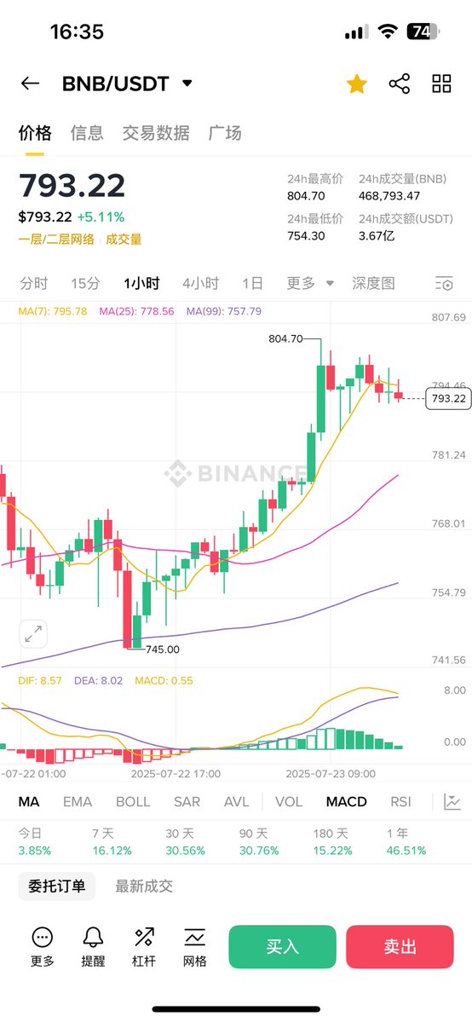Image resolution: width=472 pixels, height=1022 pixels.
Task: Toggle the MA indicator
Action: (29, 802)
